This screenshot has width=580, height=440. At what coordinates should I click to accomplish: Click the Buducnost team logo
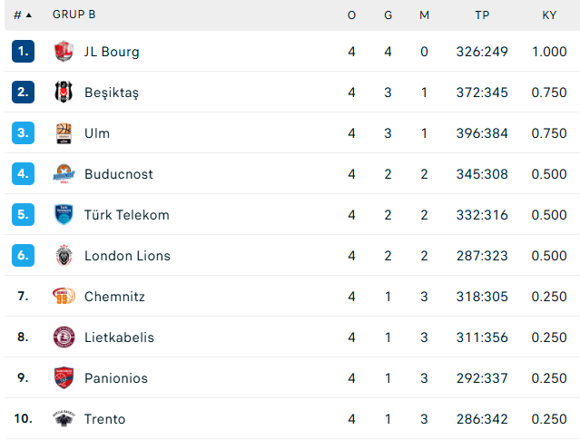pyautogui.click(x=64, y=174)
